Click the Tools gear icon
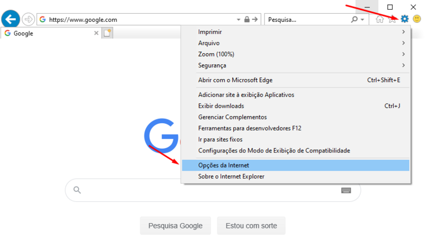425x248 pixels. (x=404, y=19)
